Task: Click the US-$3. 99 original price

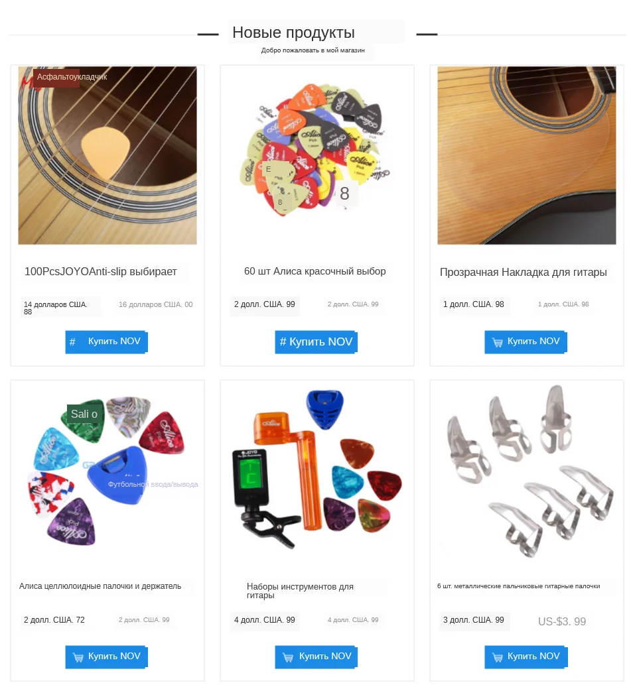Action: (562, 621)
